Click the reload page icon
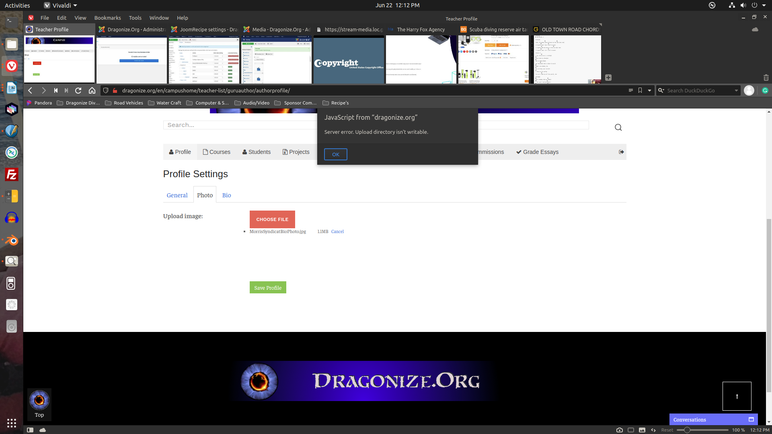This screenshot has height=434, width=772. point(78,90)
